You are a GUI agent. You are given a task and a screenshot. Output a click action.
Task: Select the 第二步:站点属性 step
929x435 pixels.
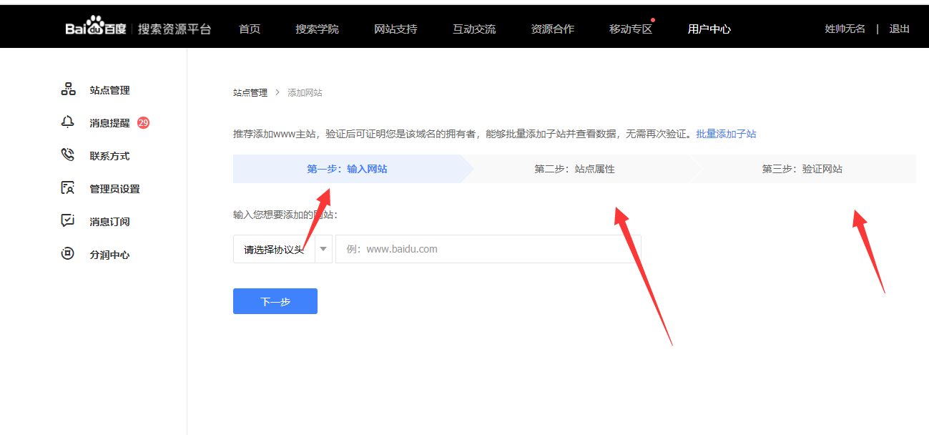coord(574,169)
